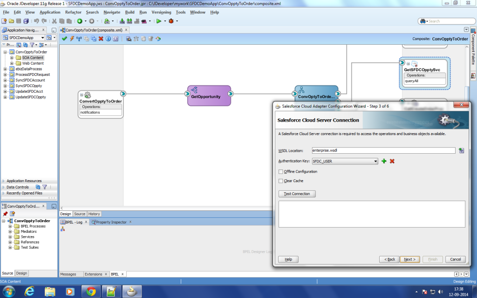Click the volume icon in the system tray

tap(441, 292)
